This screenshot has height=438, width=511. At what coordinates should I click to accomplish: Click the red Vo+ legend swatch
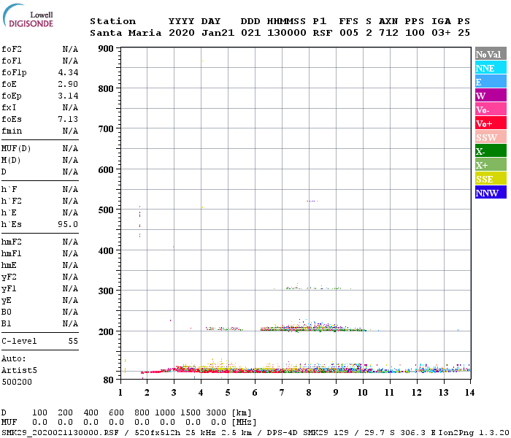[x=491, y=123]
